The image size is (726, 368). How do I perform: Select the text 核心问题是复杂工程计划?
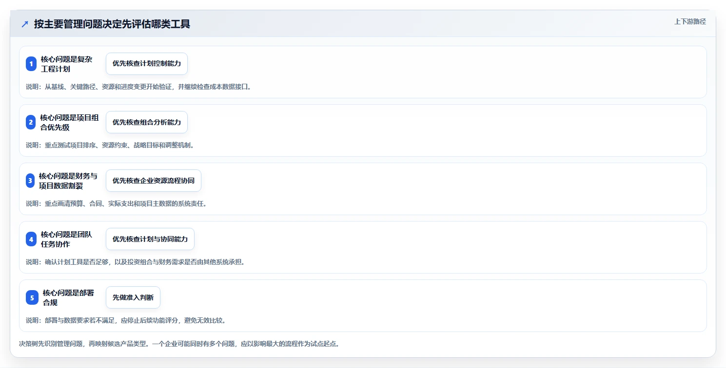coord(66,64)
